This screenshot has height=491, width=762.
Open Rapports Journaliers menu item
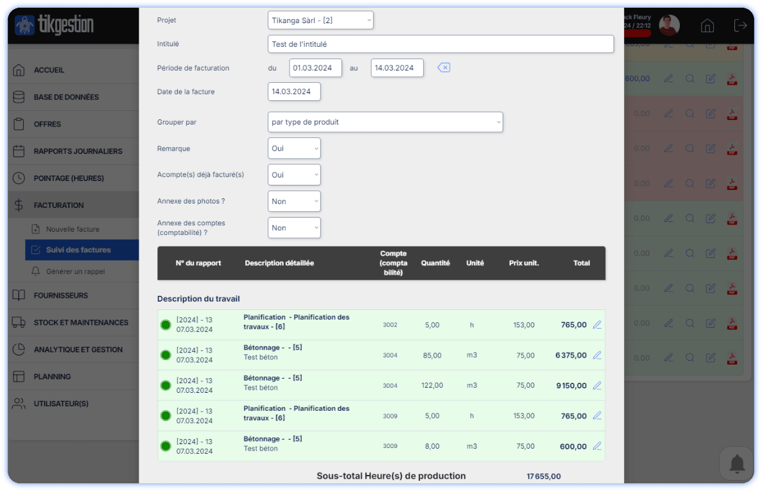click(78, 151)
